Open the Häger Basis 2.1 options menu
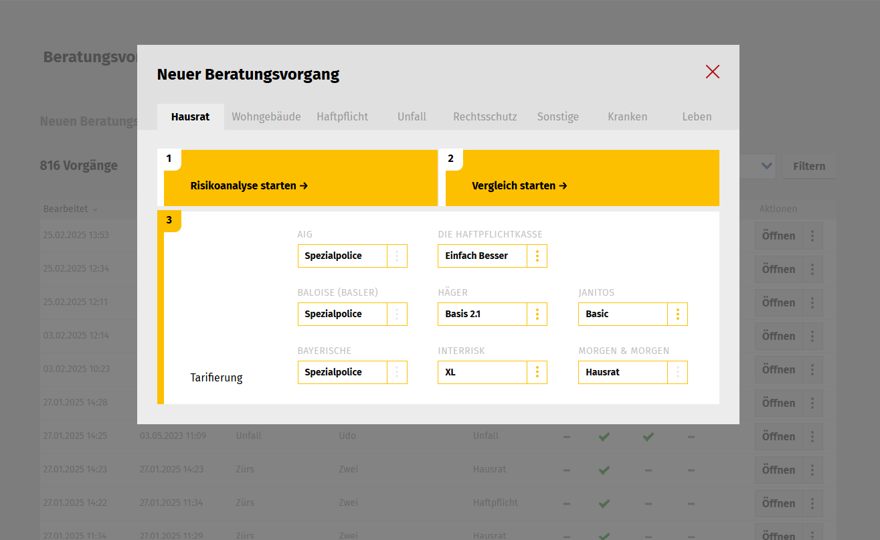Image resolution: width=880 pixels, height=540 pixels. (537, 314)
